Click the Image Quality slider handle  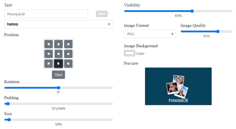point(218,31)
